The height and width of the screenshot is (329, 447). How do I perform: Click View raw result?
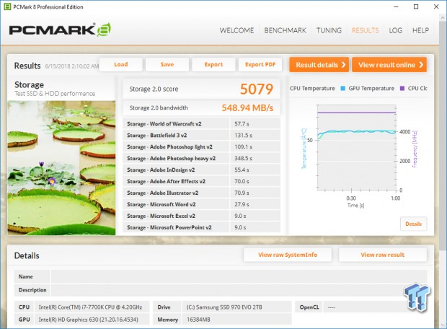tap(382, 255)
